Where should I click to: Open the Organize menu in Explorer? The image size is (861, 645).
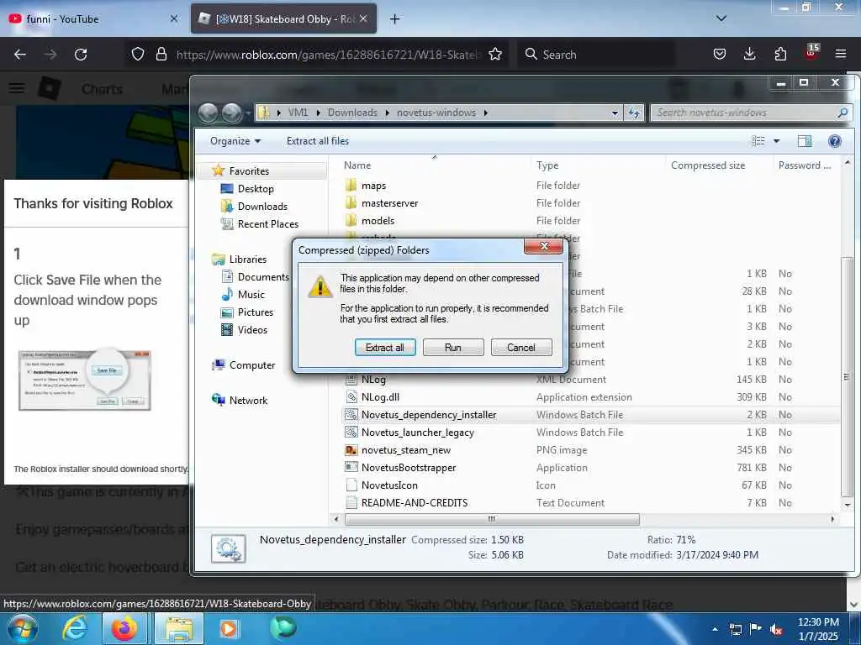click(x=235, y=141)
